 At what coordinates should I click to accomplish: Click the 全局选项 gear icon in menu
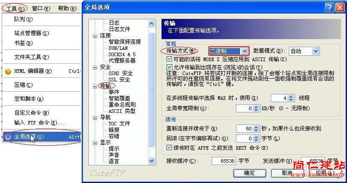tap(8, 137)
